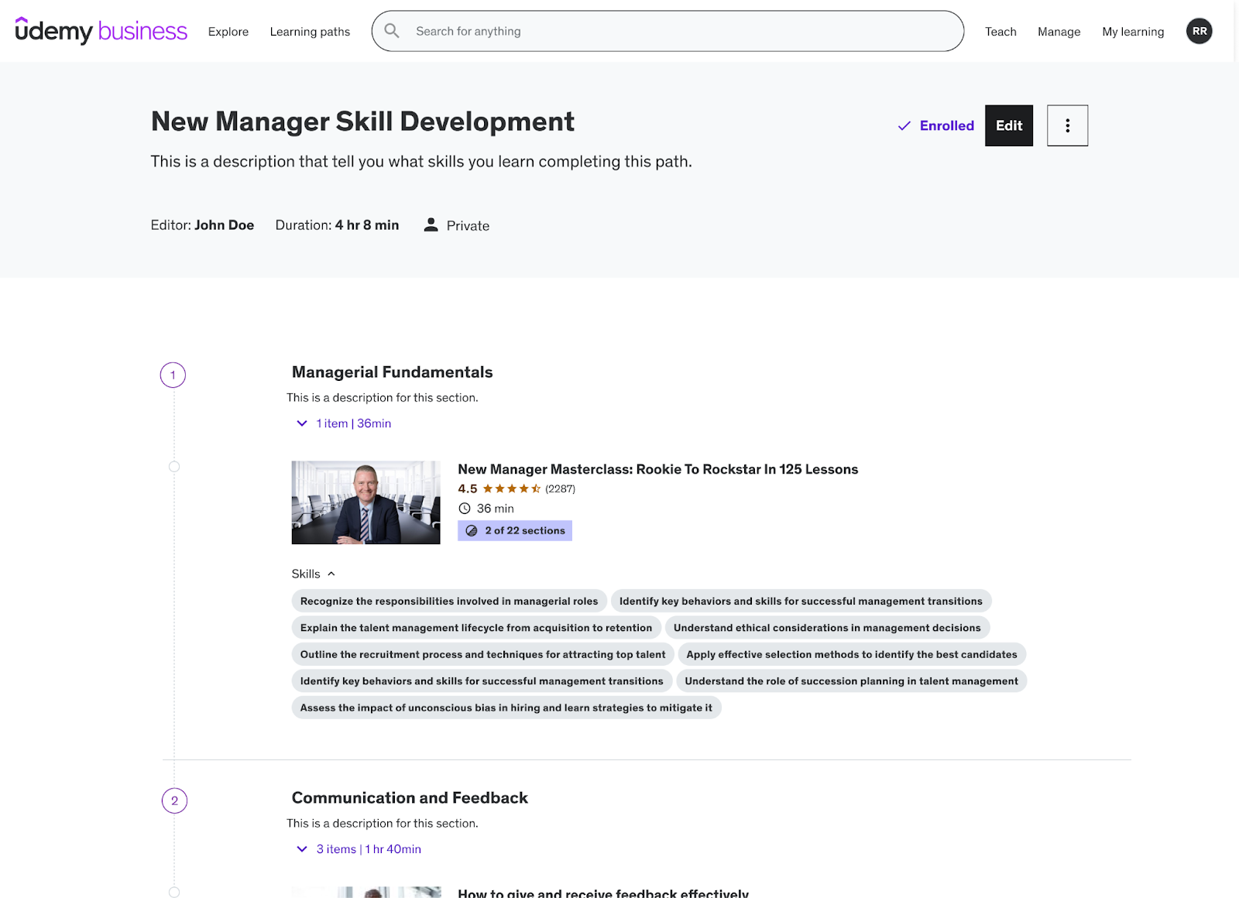Image resolution: width=1239 pixels, height=898 pixels.
Task: Go to My learning
Action: [x=1133, y=32]
